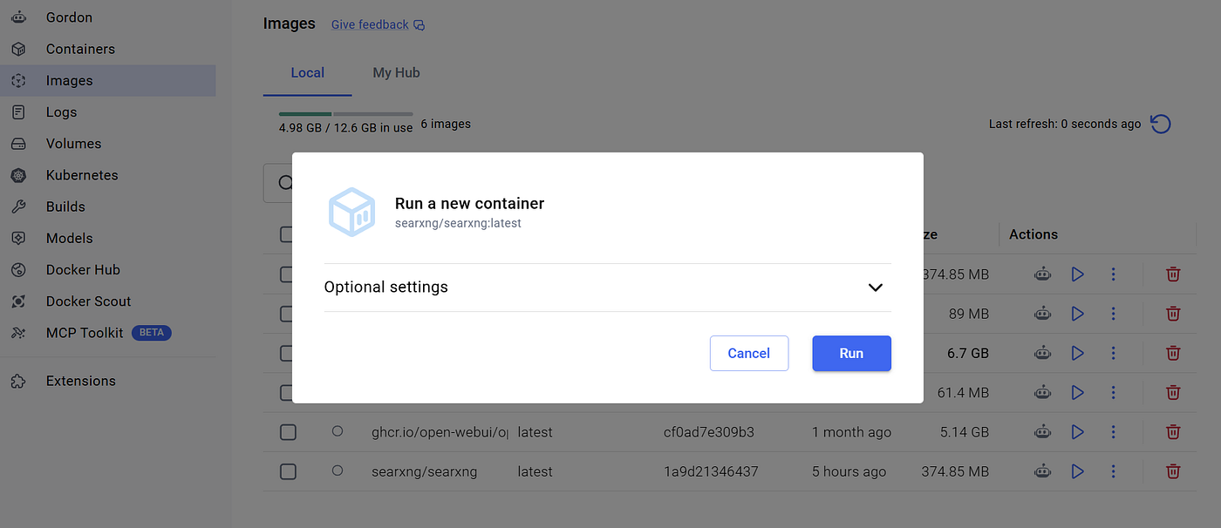Click image ID cf0ad7e309b3
Screen dimensions: 1221x528
click(709, 432)
